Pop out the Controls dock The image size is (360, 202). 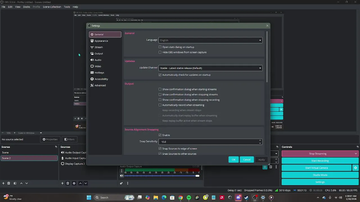coord(357,147)
